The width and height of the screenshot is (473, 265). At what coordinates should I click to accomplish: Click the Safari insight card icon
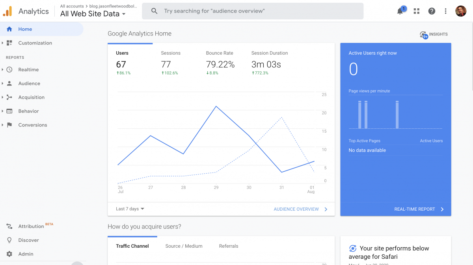click(x=353, y=248)
